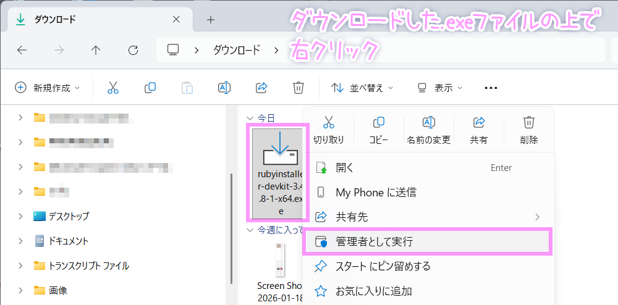
Task: Click the Delete trash icon in toolbar
Action: [298, 88]
